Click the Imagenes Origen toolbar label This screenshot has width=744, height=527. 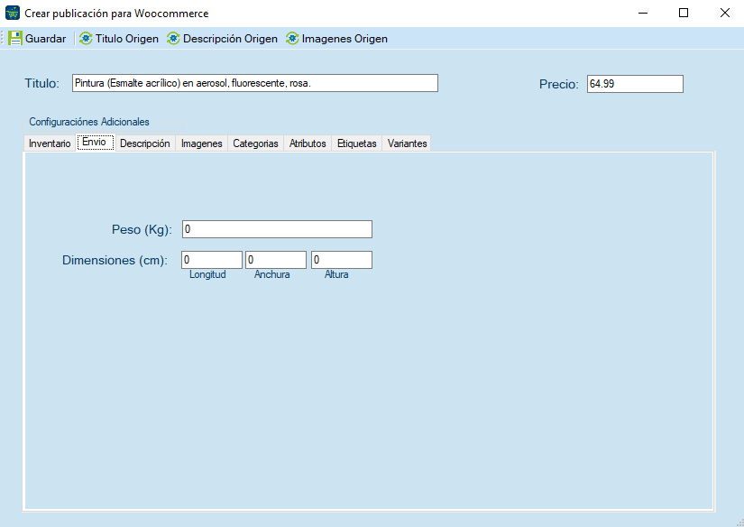[344, 39]
